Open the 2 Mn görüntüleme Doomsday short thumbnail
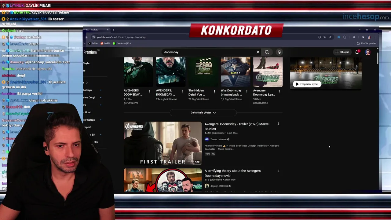 tap(171, 72)
